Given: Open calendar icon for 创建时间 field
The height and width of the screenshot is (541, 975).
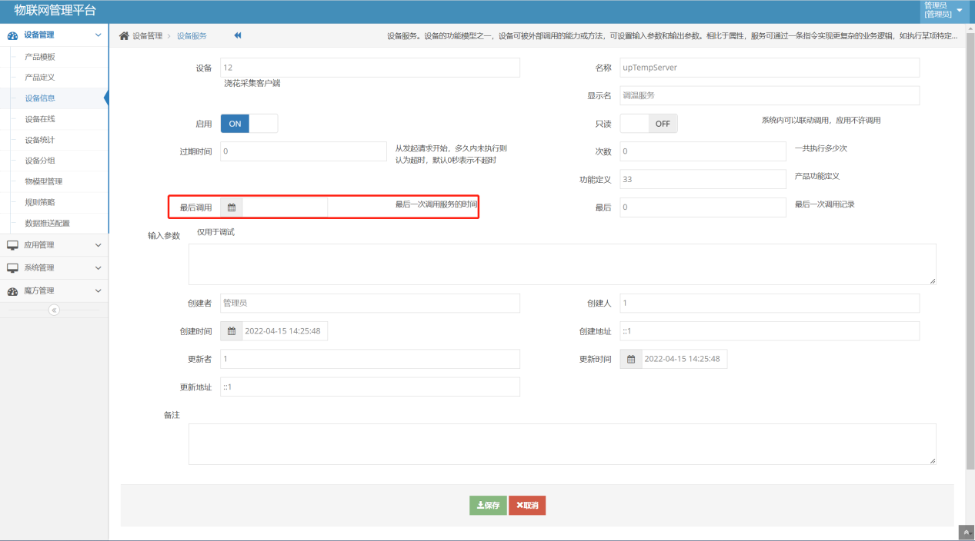Looking at the screenshot, I should point(232,331).
